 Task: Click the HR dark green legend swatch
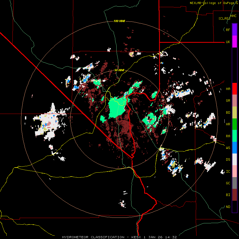click(234, 124)
